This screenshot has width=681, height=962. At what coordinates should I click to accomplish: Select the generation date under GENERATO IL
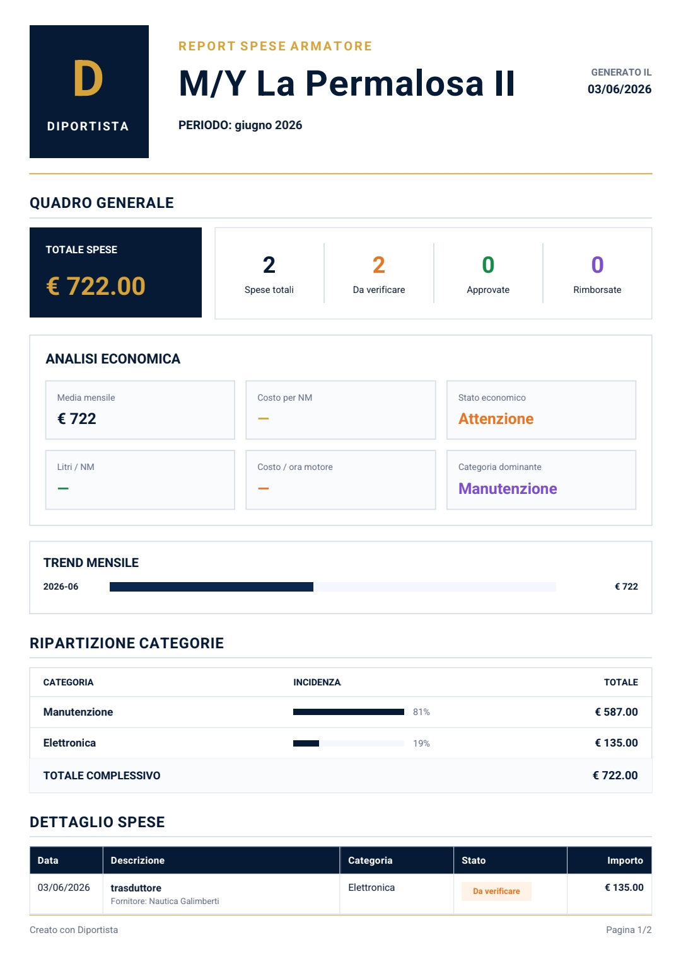[619, 89]
